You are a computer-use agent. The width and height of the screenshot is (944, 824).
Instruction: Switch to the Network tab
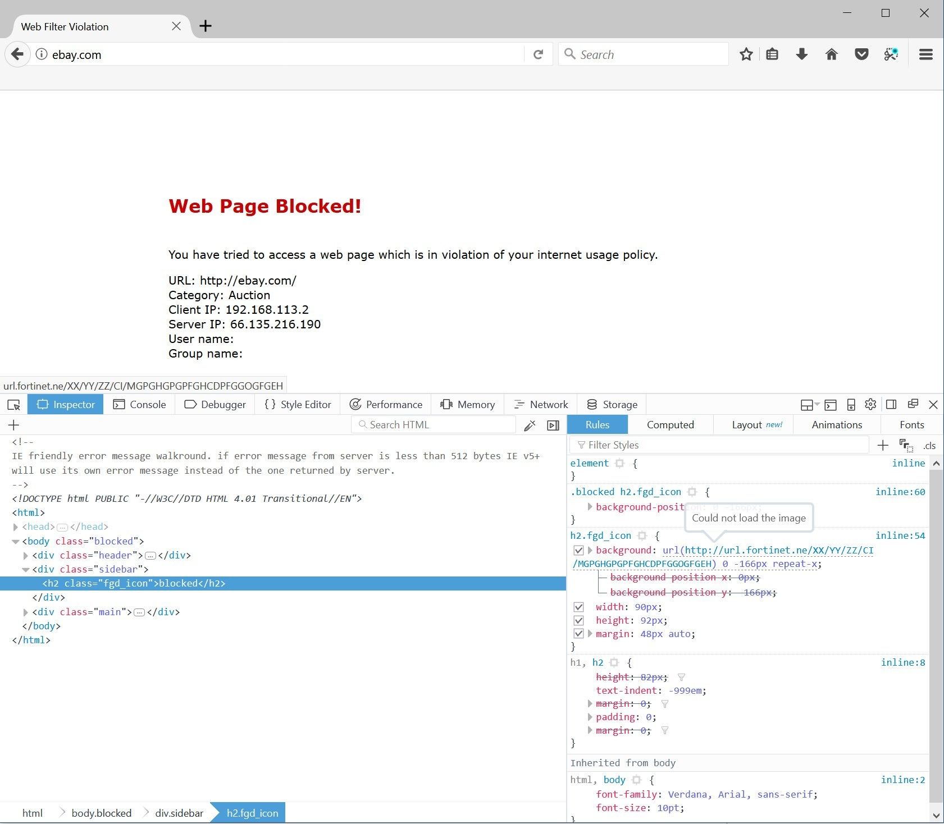coord(541,405)
